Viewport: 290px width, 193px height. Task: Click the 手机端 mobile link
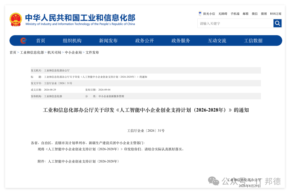point(235,14)
